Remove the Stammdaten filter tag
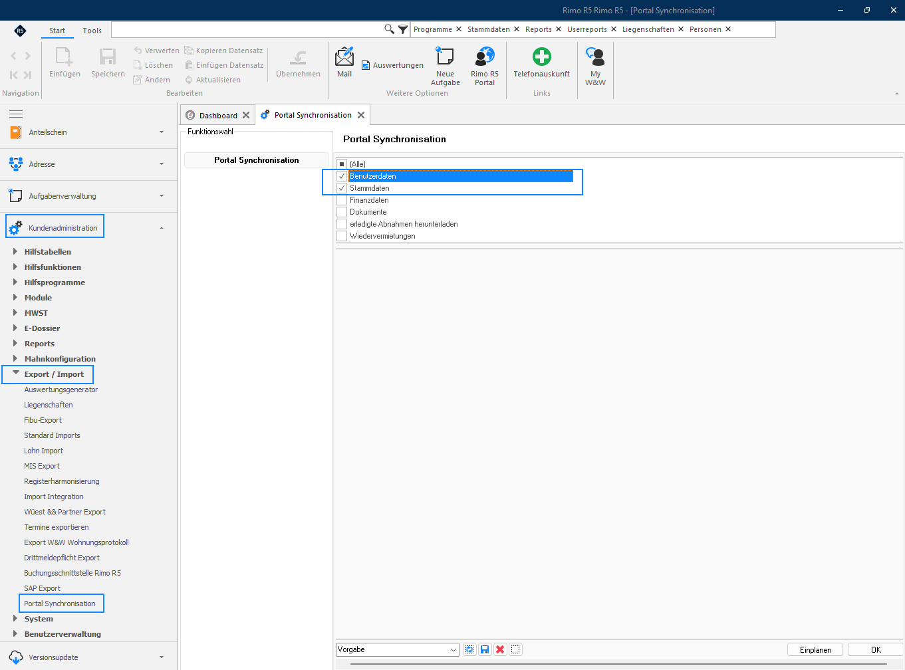 pos(517,29)
